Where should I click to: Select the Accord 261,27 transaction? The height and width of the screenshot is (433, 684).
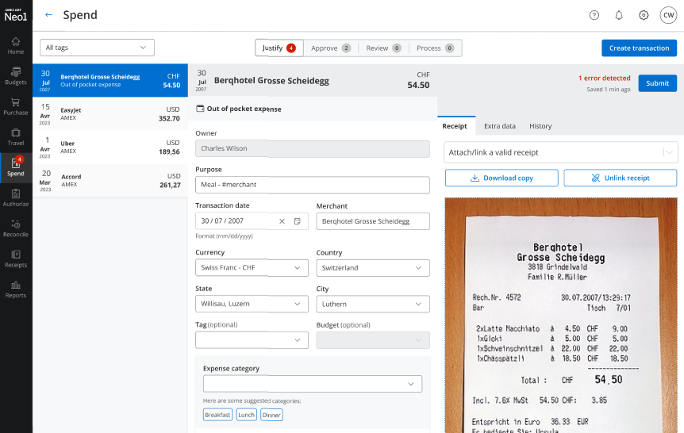tap(110, 181)
